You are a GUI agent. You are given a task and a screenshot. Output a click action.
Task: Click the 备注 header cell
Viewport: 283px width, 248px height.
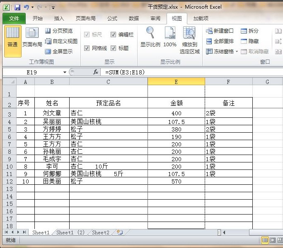pos(229,103)
